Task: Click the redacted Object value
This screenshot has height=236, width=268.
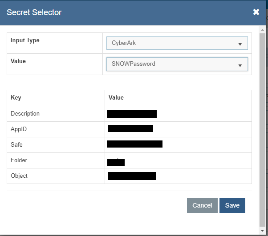Action: 132,176
